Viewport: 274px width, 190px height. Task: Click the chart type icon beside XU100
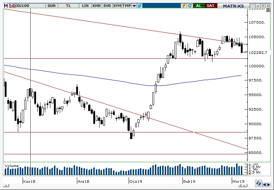click(12, 6)
